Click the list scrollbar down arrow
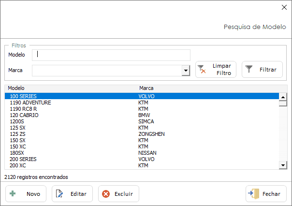This screenshot has height=206, width=292. tap(283, 165)
